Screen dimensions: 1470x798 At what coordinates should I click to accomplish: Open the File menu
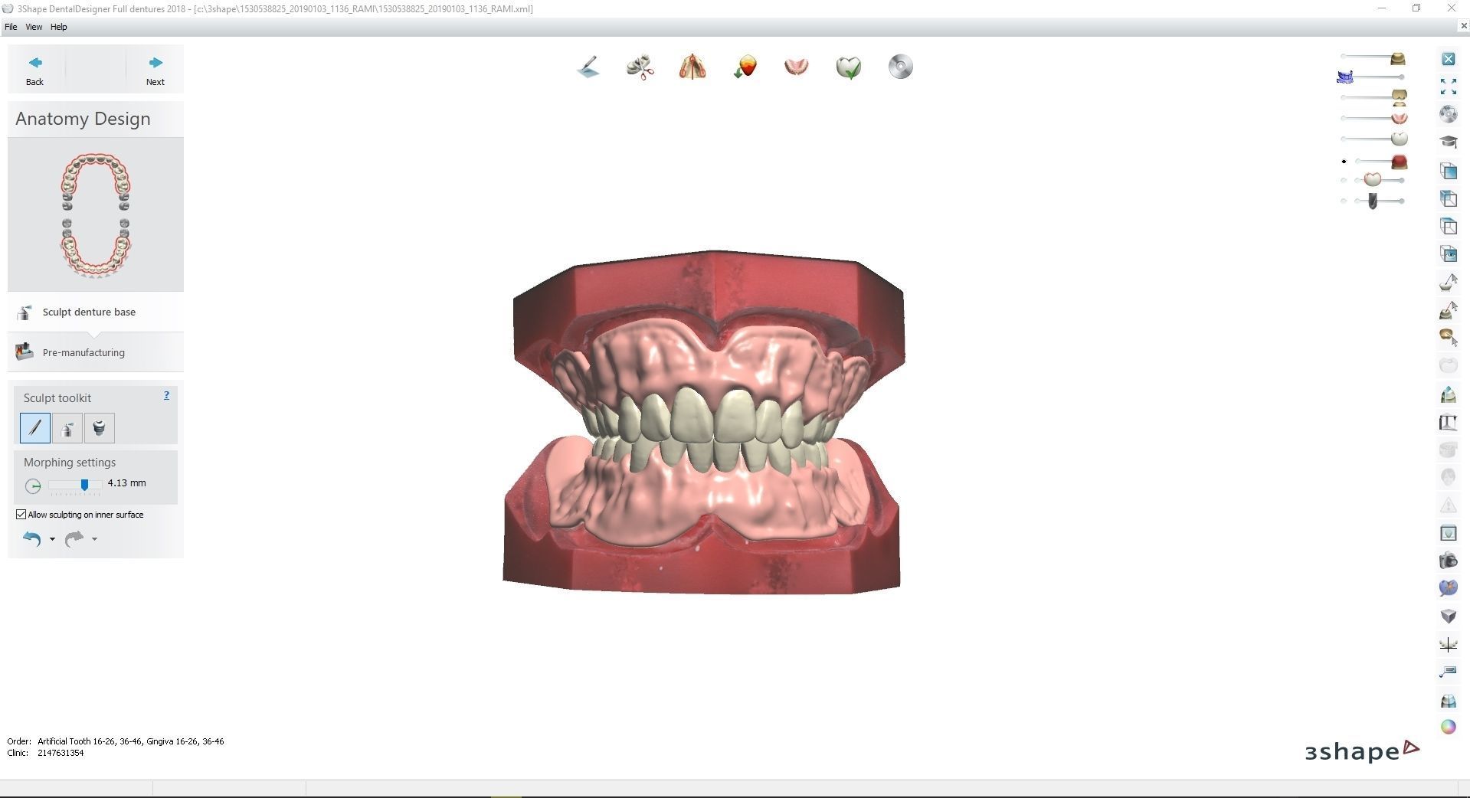click(11, 27)
